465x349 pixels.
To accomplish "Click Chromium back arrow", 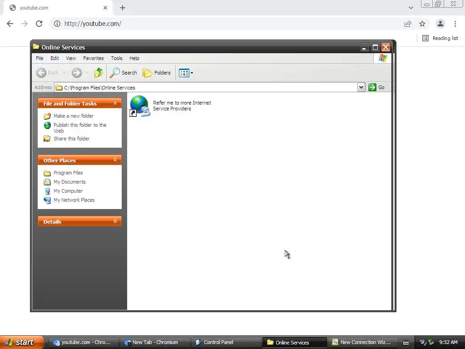I will 10,24.
